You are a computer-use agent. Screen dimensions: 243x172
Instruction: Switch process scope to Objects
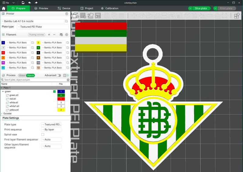[x=30, y=76]
